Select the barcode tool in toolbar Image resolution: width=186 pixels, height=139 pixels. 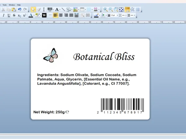point(50,10)
